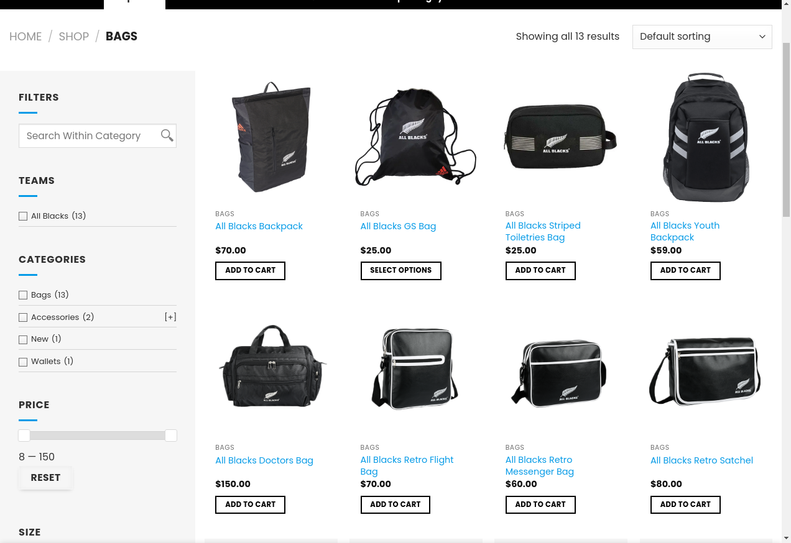Open the Doctors Bag product image

click(x=271, y=371)
